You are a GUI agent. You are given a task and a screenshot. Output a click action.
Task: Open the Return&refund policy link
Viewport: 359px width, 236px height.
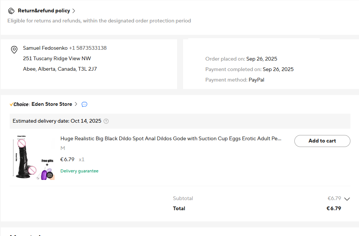(44, 11)
